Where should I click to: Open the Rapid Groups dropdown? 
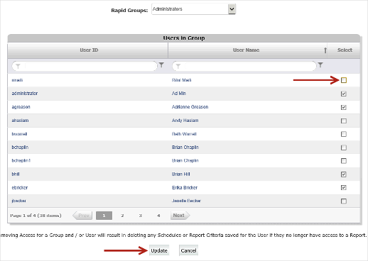click(232, 9)
